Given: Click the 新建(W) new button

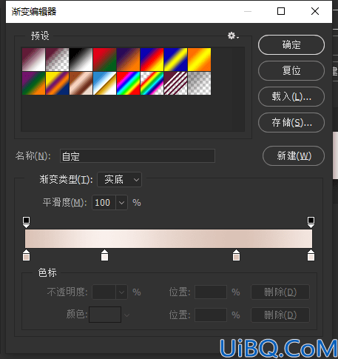Looking at the screenshot, I should [x=294, y=156].
